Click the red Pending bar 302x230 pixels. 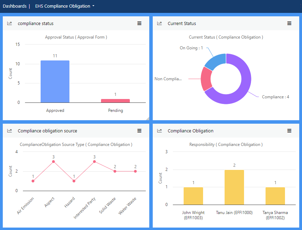(x=115, y=101)
